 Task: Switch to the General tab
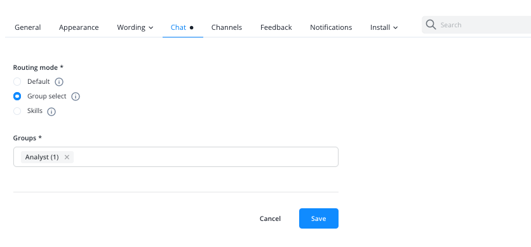pyautogui.click(x=28, y=27)
